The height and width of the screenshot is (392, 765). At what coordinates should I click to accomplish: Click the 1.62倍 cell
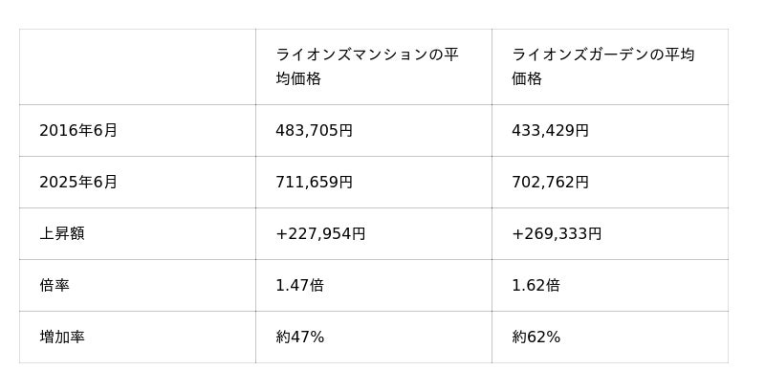coord(535,286)
